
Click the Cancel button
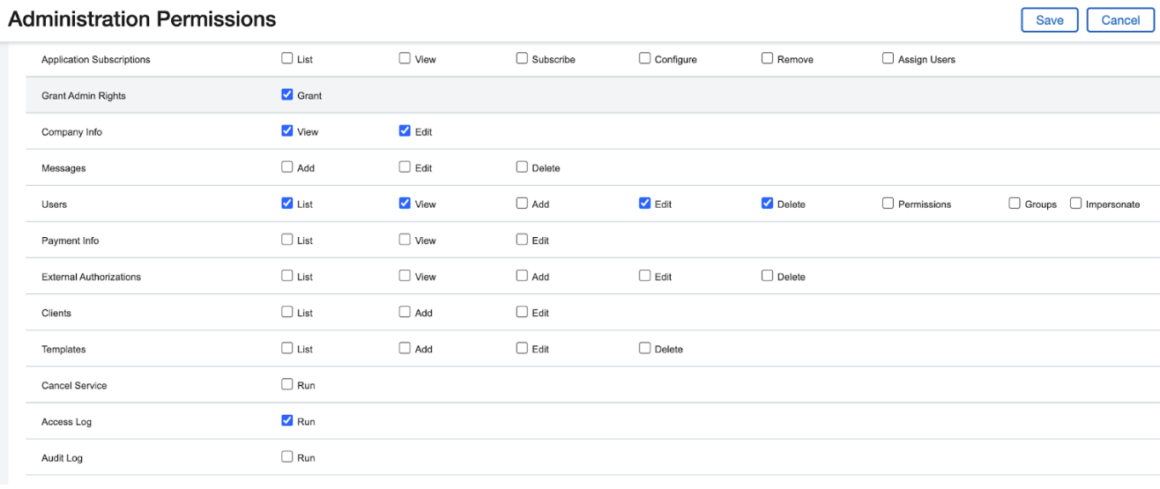[1120, 20]
